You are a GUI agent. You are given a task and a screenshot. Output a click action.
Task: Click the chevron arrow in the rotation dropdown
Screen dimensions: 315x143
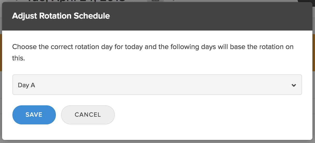(294, 85)
